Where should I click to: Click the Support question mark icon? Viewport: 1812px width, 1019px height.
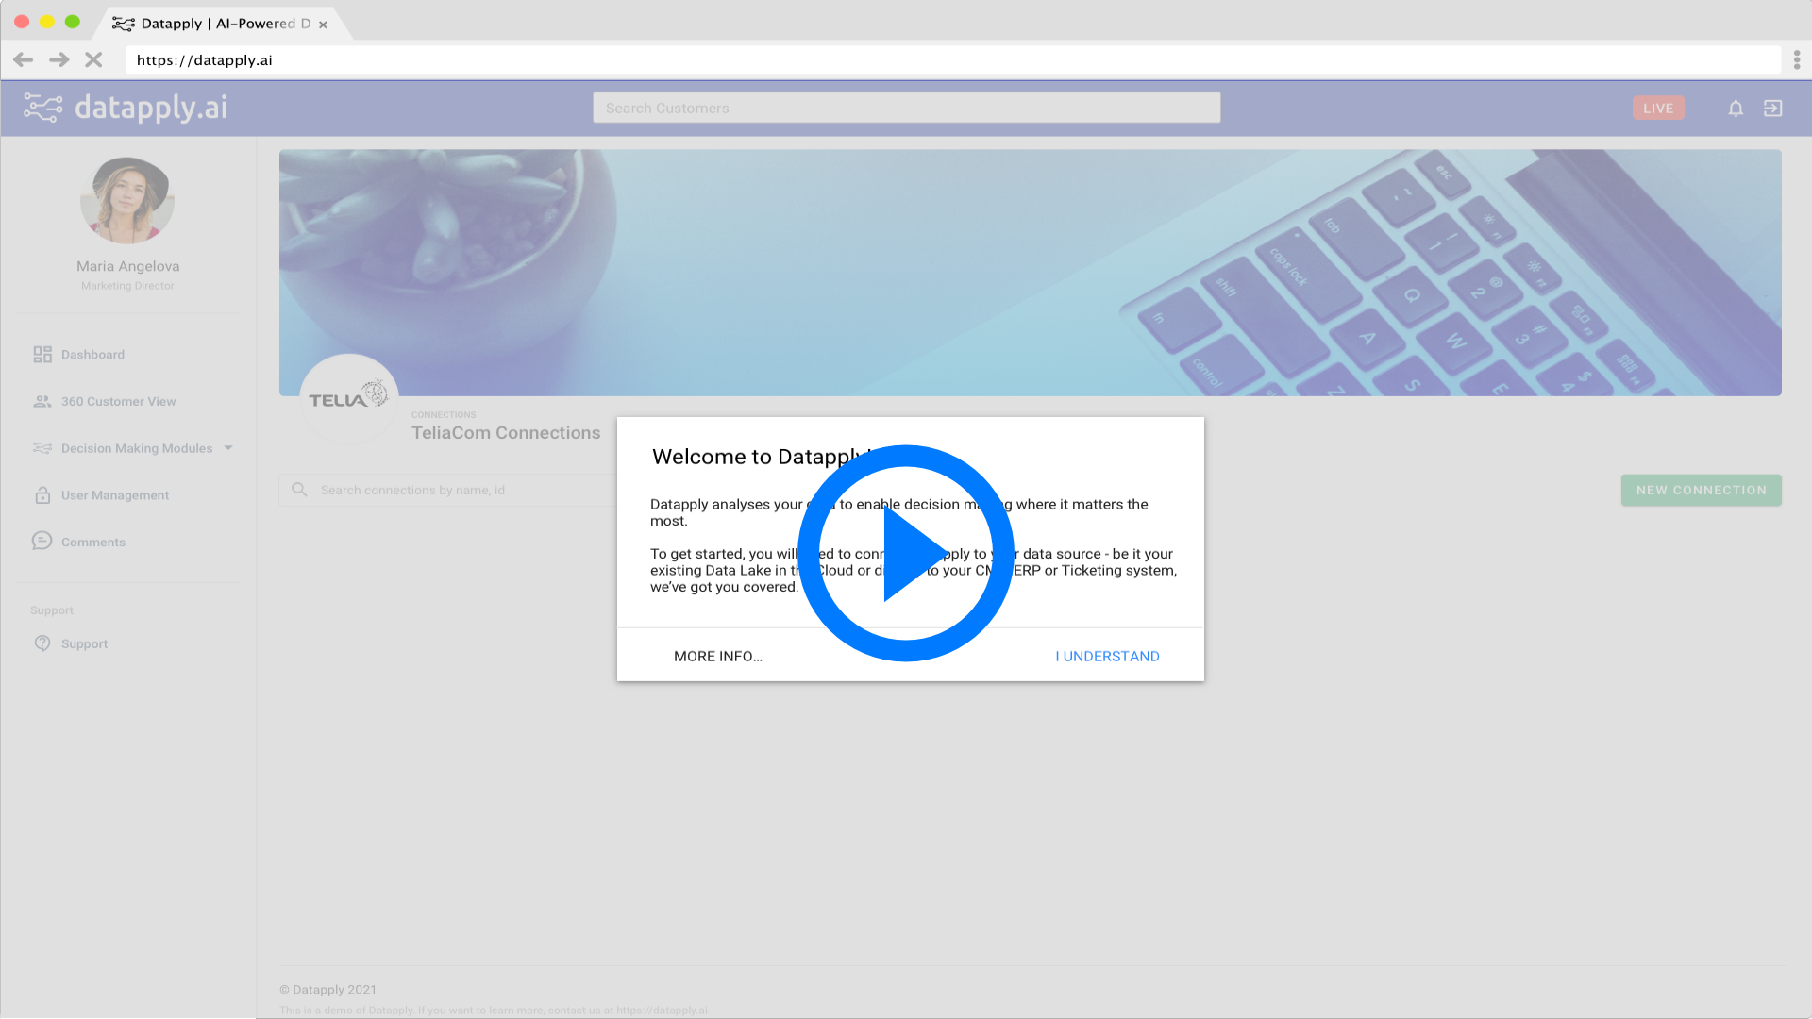[x=42, y=643]
